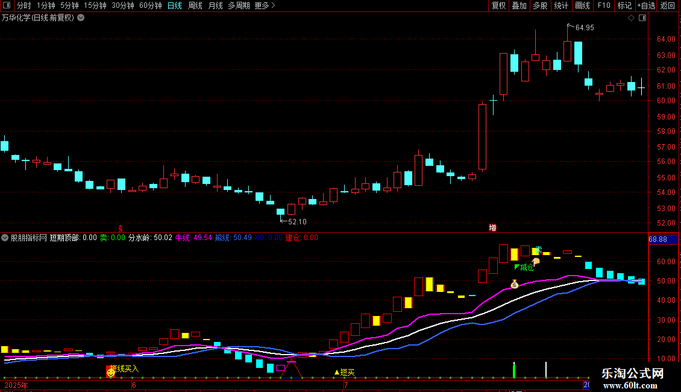Screen dimensions: 681x392
Task: Click the 2025年 label on time axis
Action: coord(16,385)
